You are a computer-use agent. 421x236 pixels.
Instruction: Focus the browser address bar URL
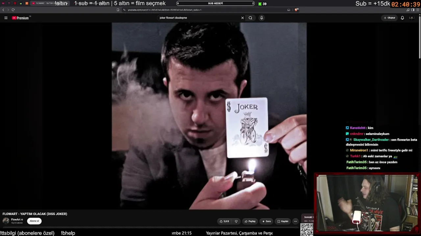coord(164,10)
